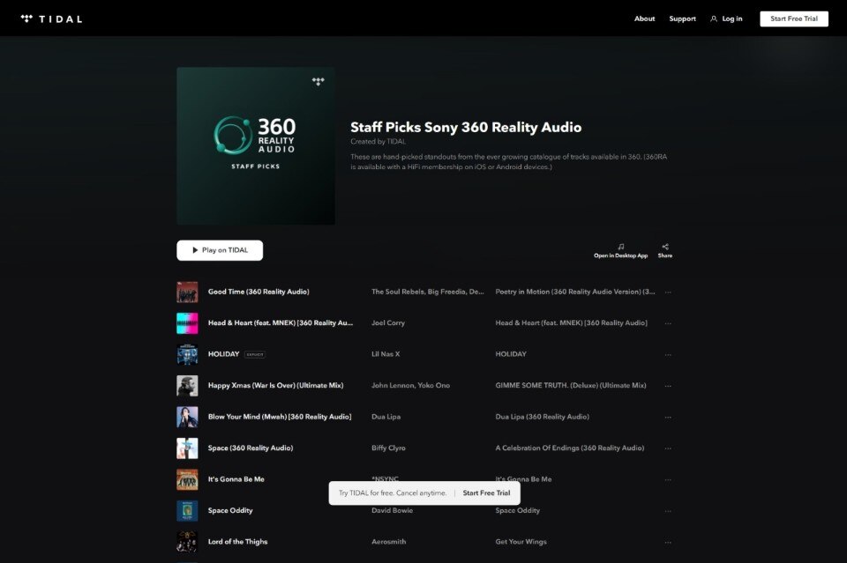Open the About page
Viewport: 847px width, 563px height.
(644, 19)
